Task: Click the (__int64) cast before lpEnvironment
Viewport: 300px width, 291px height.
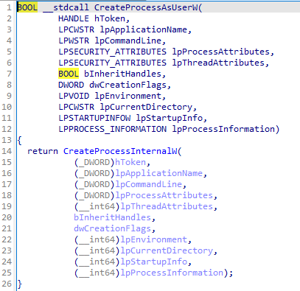Action: (97, 239)
